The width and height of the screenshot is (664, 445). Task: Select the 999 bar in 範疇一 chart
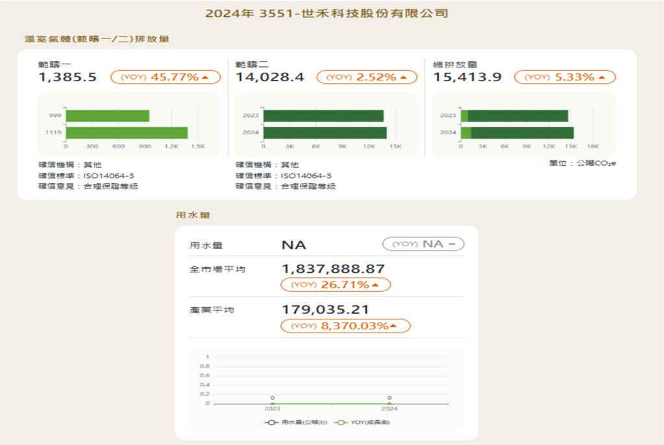pos(108,116)
